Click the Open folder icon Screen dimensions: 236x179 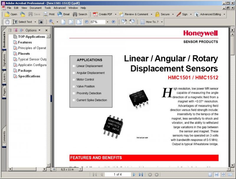tap(7, 14)
